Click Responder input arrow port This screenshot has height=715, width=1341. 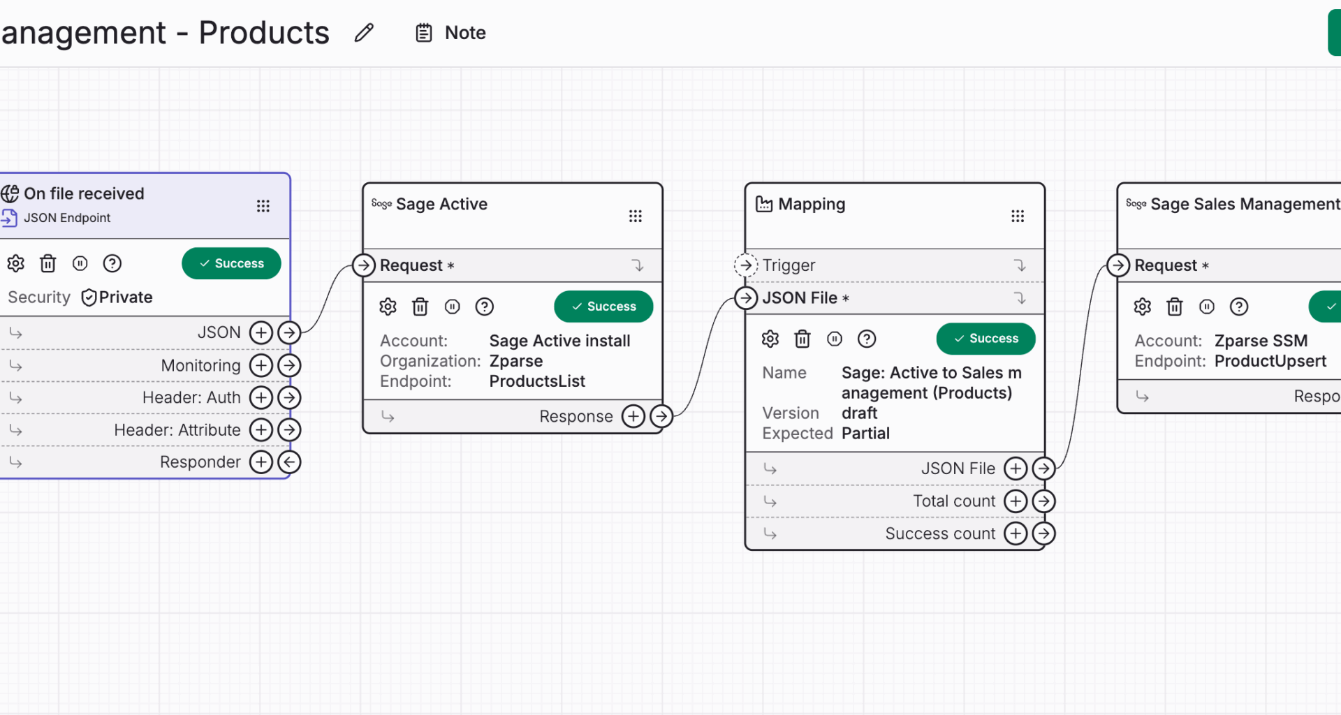point(289,462)
